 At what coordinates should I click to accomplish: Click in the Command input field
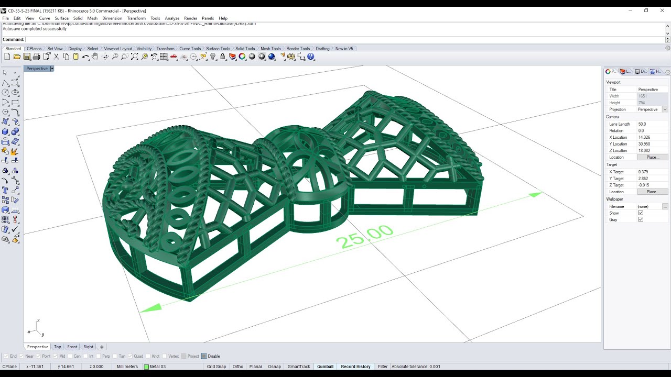345,40
